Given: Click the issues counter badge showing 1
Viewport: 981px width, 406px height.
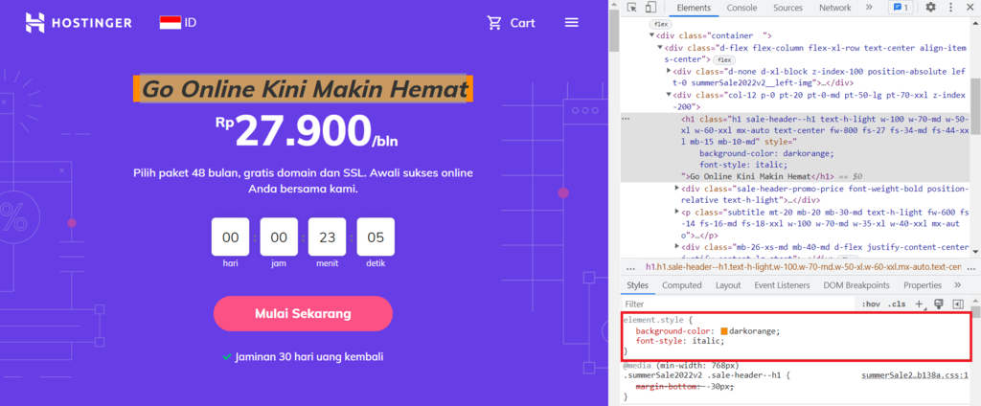Looking at the screenshot, I should click(x=901, y=8).
